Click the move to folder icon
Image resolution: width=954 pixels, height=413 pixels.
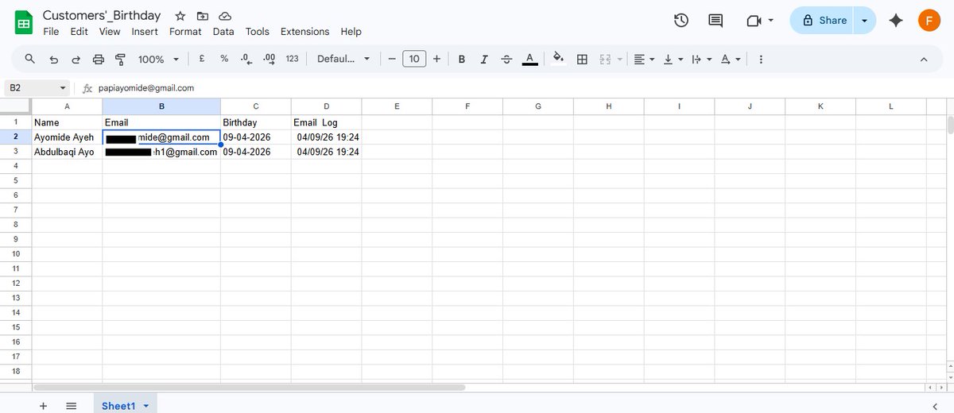click(203, 16)
